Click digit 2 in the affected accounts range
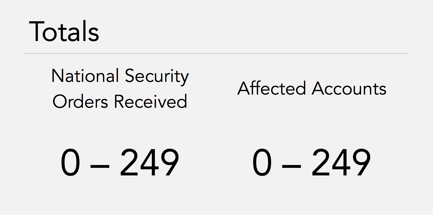The width and height of the screenshot is (433, 215). (x=321, y=163)
